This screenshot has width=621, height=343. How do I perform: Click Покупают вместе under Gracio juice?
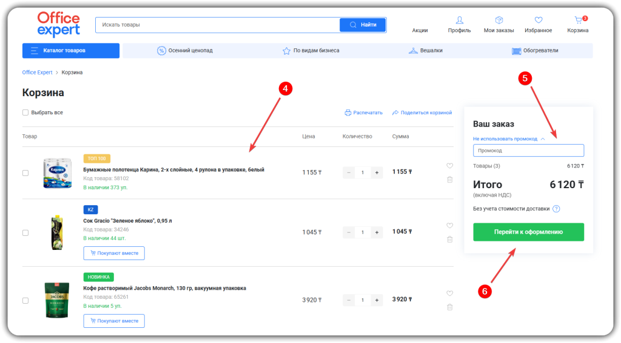point(114,253)
